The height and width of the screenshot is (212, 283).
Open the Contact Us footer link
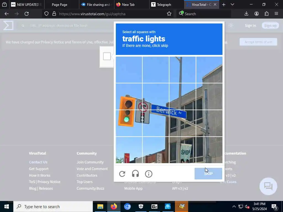coord(38,162)
